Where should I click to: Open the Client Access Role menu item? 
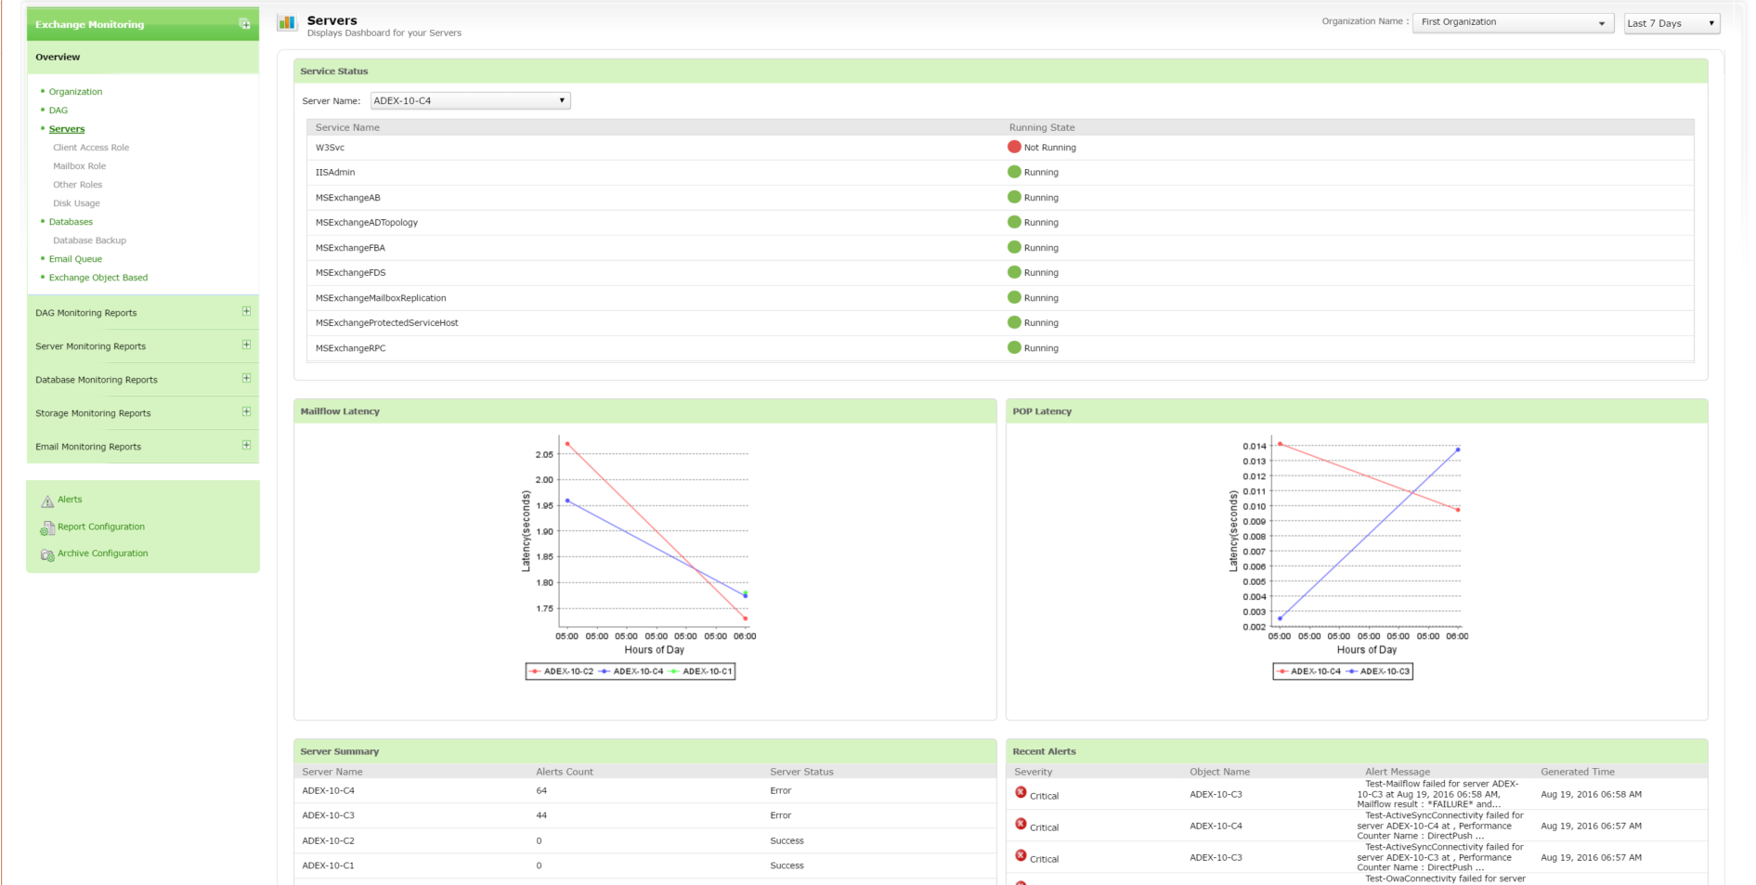pos(91,148)
